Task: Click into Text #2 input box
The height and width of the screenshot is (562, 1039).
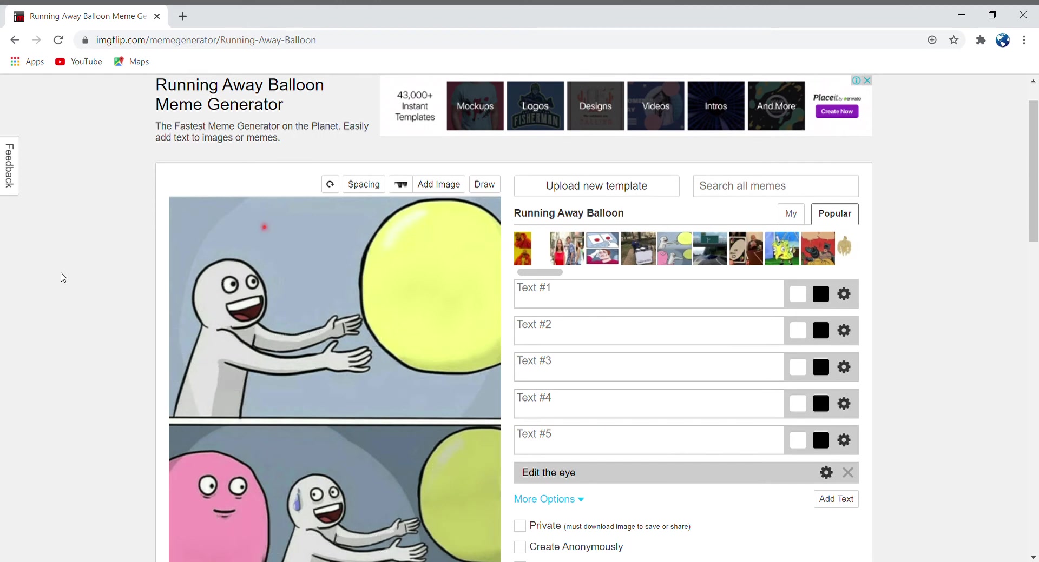Action: click(648, 330)
